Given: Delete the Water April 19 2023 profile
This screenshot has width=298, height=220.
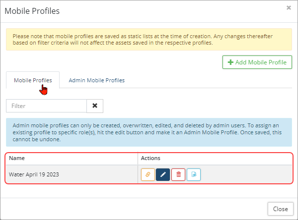Looking at the screenshot, I should [178, 174].
